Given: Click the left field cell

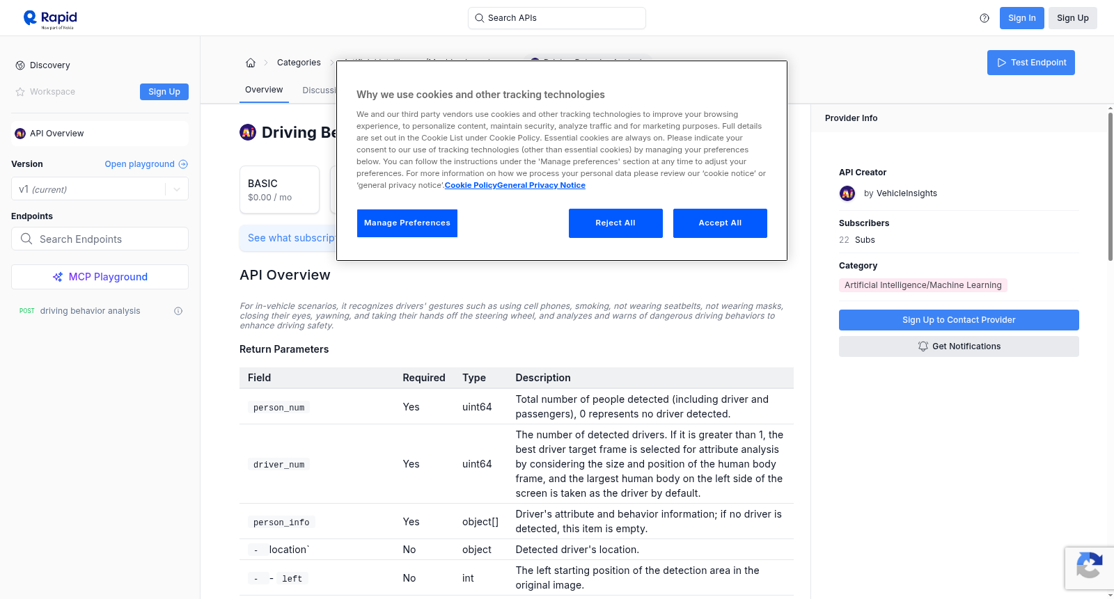Looking at the screenshot, I should (x=292, y=579).
